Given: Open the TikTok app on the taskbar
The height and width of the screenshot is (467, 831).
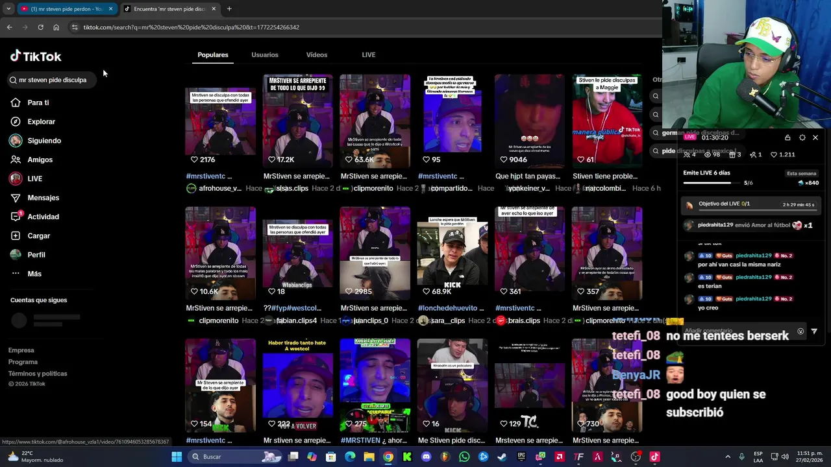Looking at the screenshot, I should pyautogui.click(x=654, y=457).
